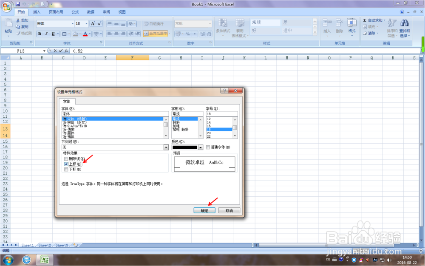Switch to the View ribbon tab
Viewport: 425px width, 266px height.
[x=122, y=12]
